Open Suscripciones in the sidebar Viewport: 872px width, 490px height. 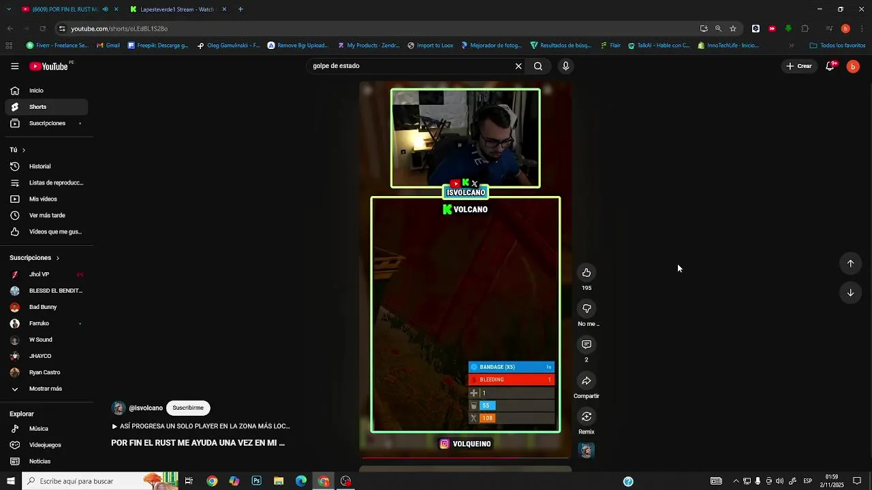click(x=46, y=123)
